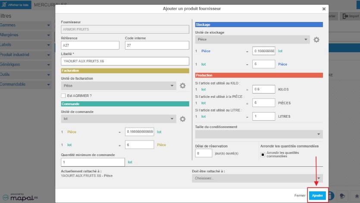Click the Fermer button
Screen dimensions: 360x203
coord(300,195)
